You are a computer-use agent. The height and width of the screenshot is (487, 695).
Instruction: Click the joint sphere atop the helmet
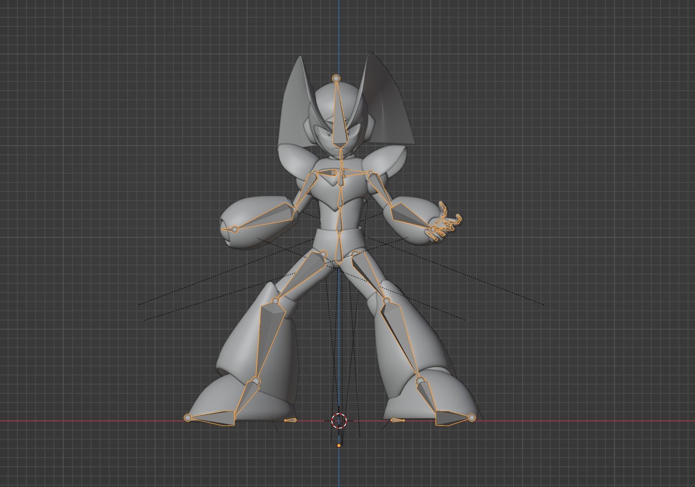[336, 78]
